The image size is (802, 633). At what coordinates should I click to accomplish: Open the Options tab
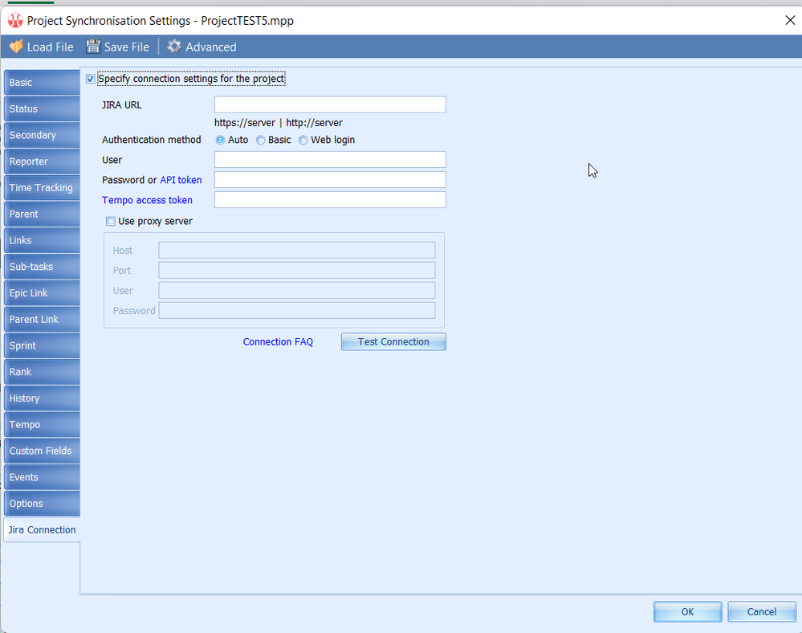coord(42,504)
